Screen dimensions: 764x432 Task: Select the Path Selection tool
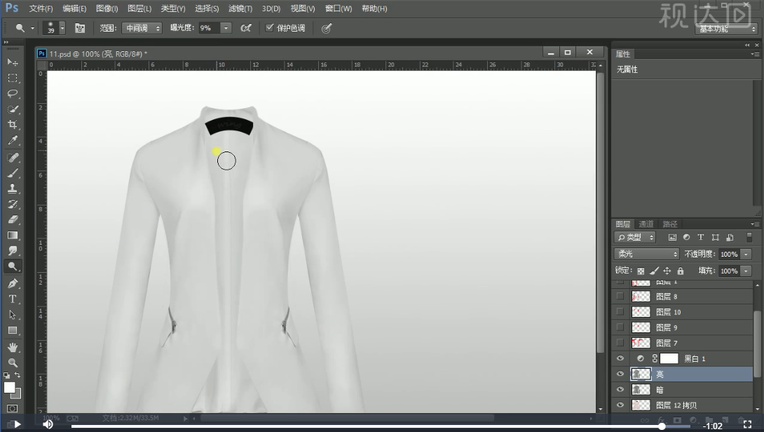(x=13, y=315)
